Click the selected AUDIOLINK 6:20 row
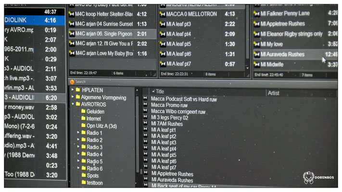The image size is (342, 192). click(35, 97)
